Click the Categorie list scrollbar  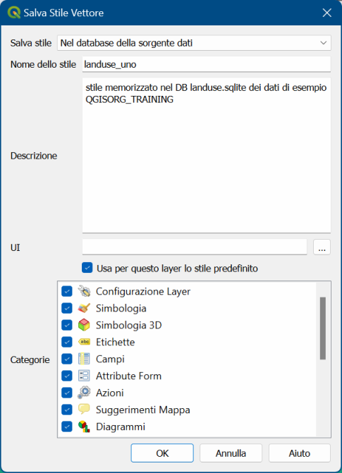[x=323, y=328]
